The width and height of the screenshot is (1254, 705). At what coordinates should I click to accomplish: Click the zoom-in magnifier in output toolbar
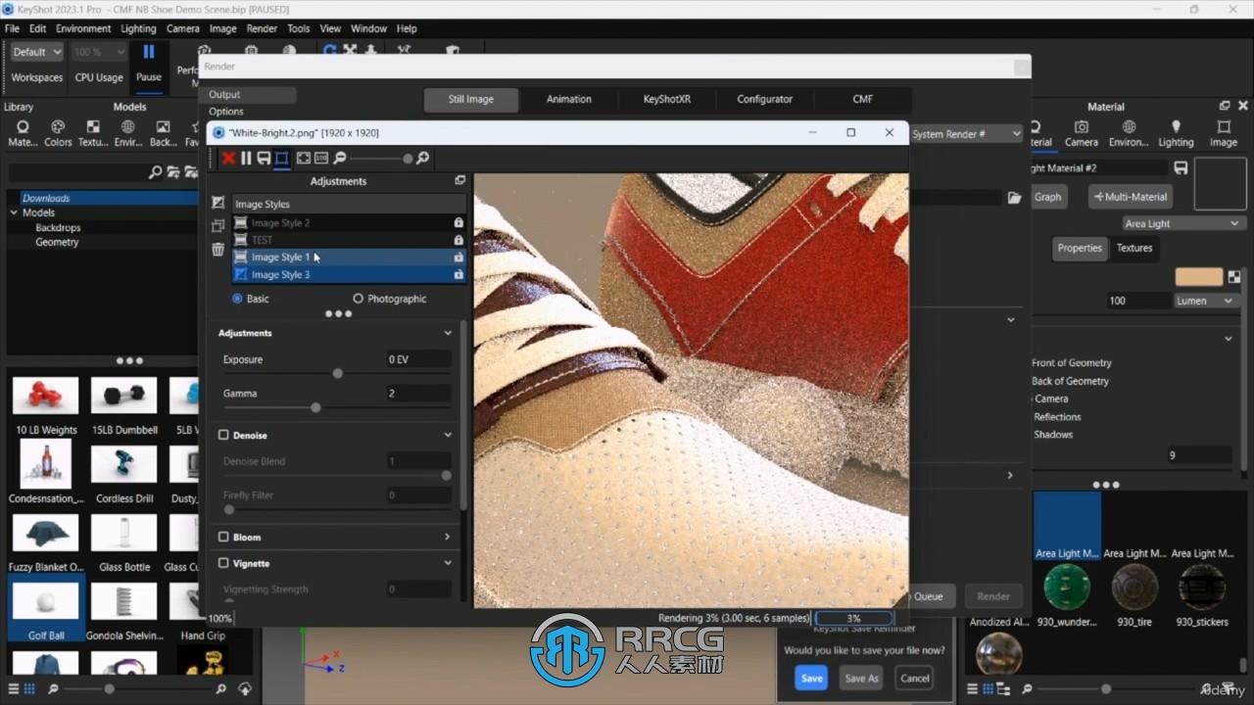[423, 158]
